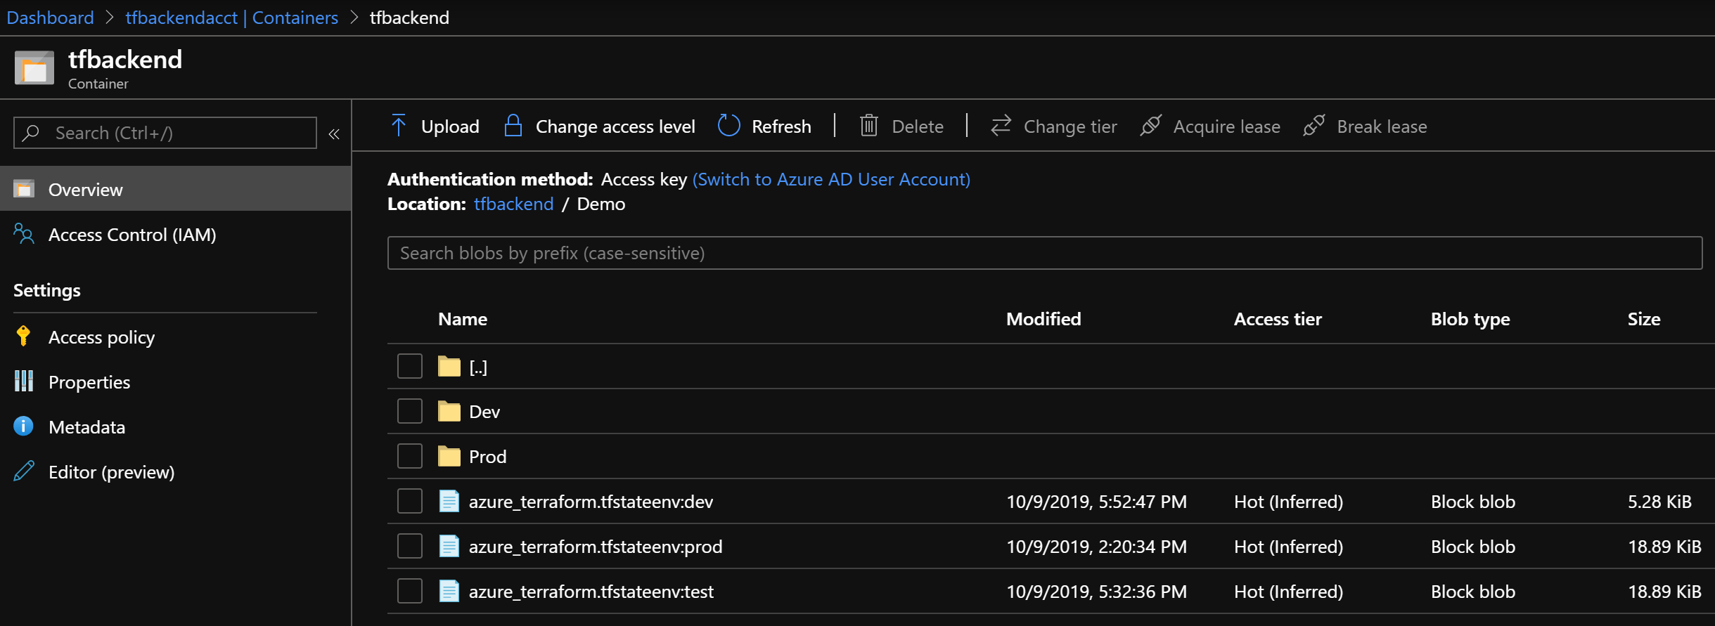This screenshot has width=1715, height=626.
Task: Click the Break lease text in toolbar
Action: [x=1382, y=126]
